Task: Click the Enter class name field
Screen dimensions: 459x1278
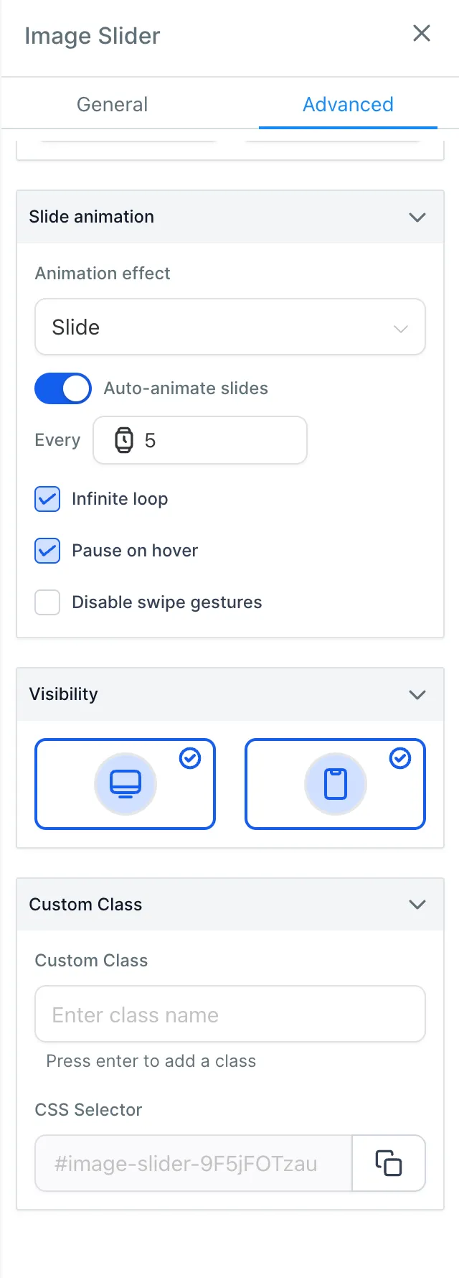Action: [230, 1015]
